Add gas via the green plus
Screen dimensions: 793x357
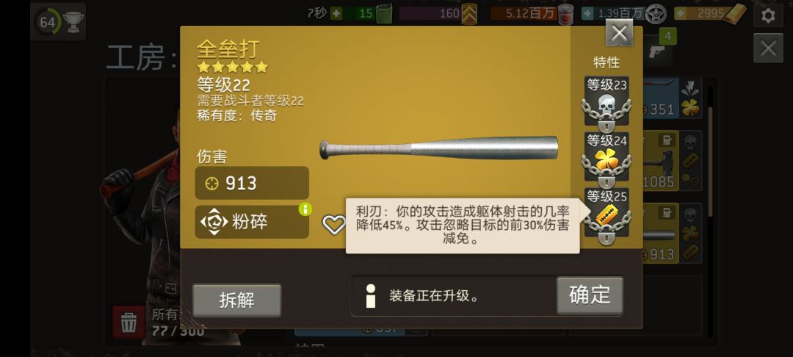click(336, 14)
